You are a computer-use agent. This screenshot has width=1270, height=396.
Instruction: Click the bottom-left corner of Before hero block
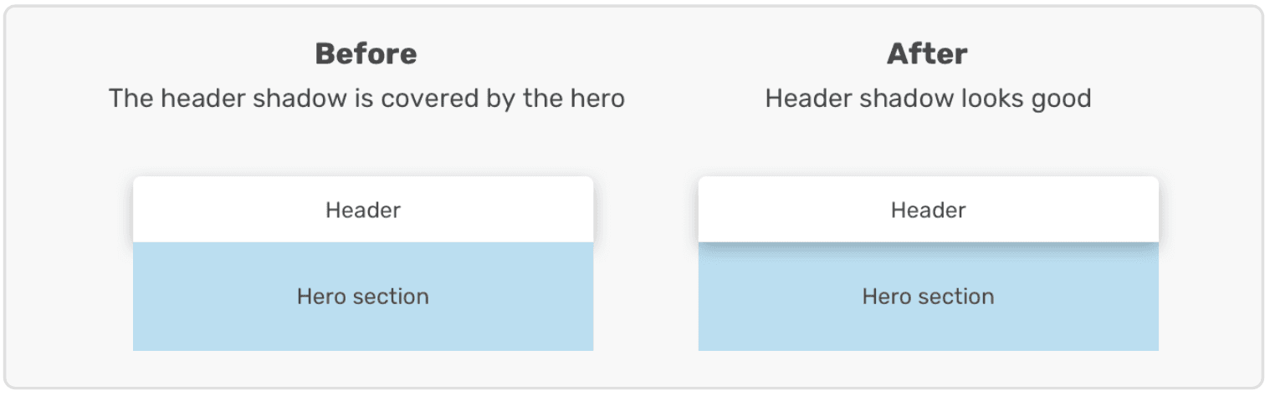point(136,347)
